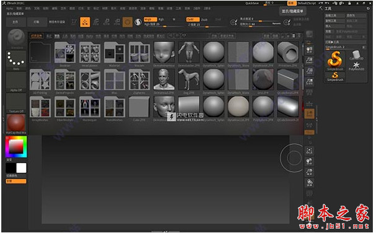Select the Zoom magnifier icon below Scroll
376x233 pixels.
[x=309, y=60]
